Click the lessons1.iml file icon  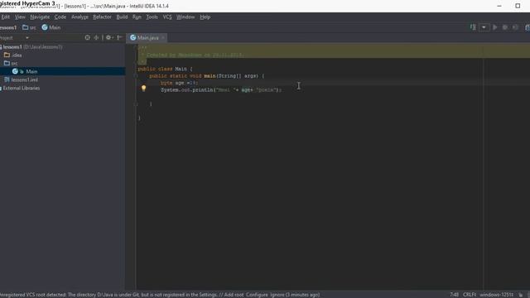(7, 79)
